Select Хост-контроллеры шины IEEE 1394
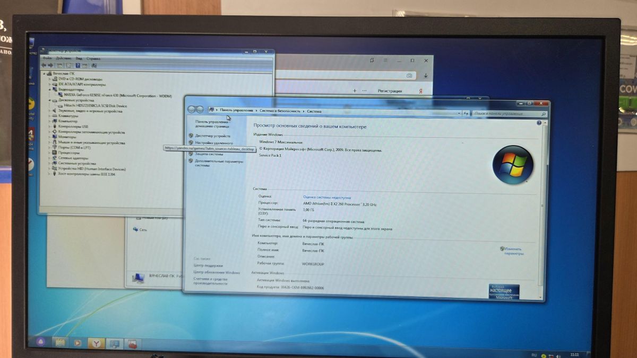 point(87,174)
